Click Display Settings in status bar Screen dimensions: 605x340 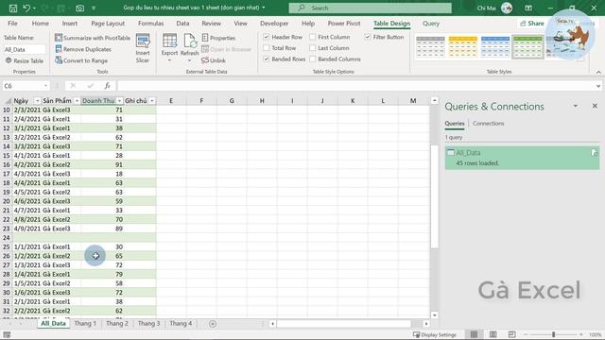(435, 334)
